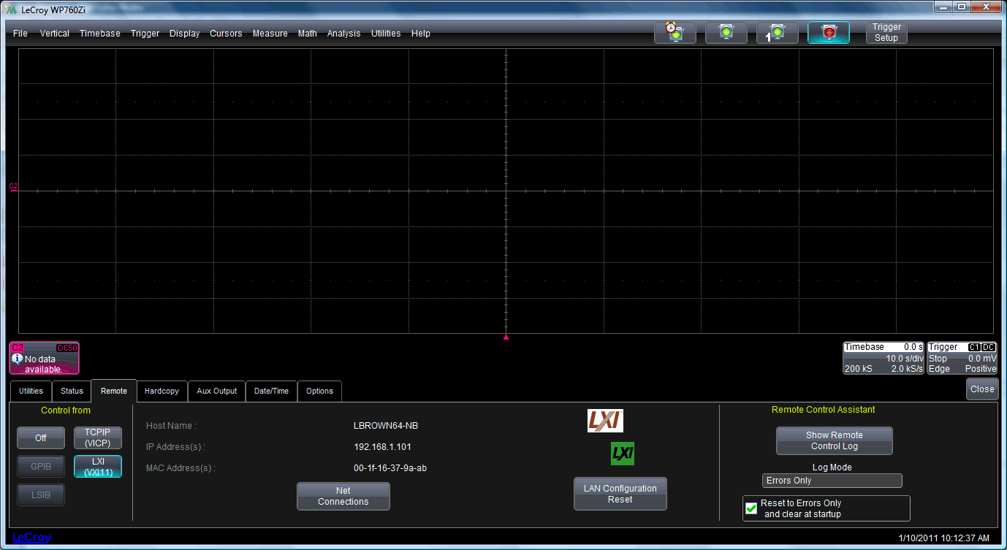Open the C2 channel descriptor box

click(44, 358)
